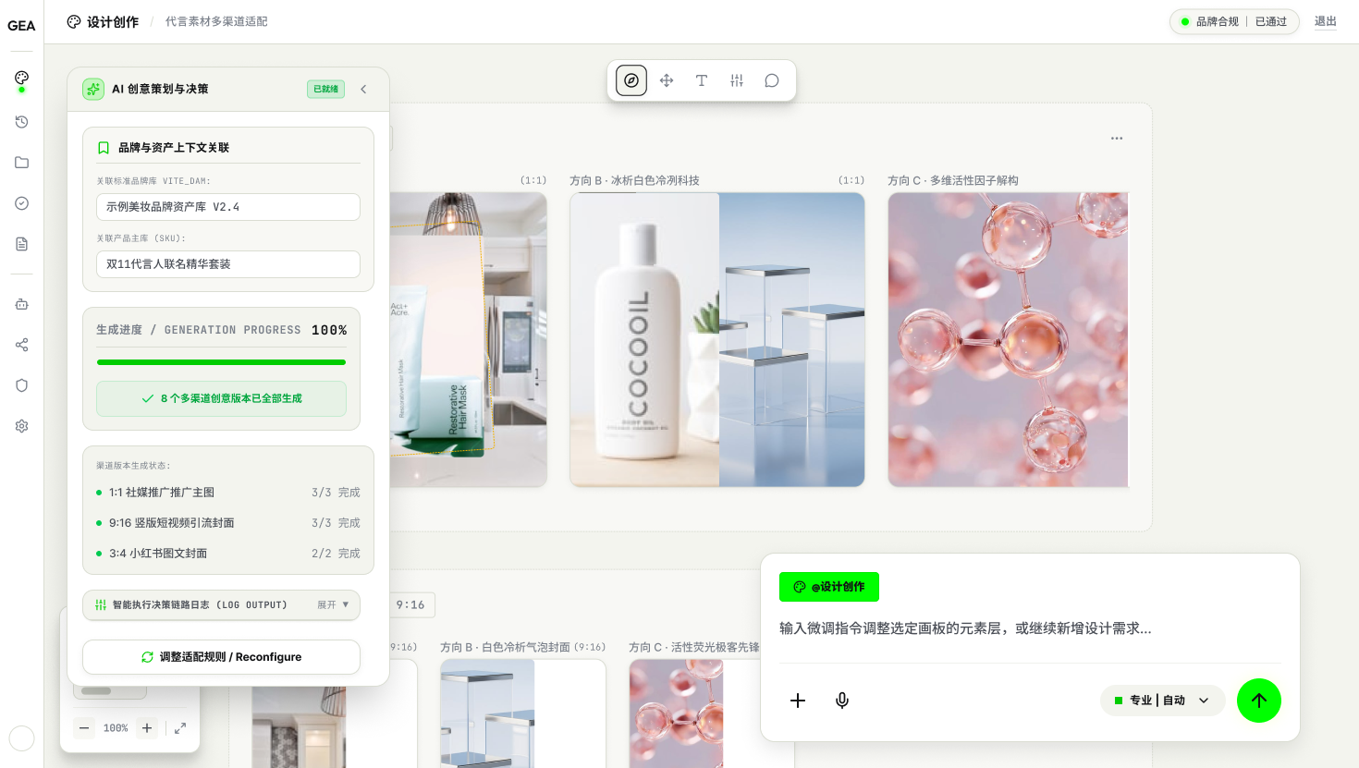Select the text tool in canvas toolbar
Image resolution: width=1359 pixels, height=768 pixels.
tap(702, 80)
